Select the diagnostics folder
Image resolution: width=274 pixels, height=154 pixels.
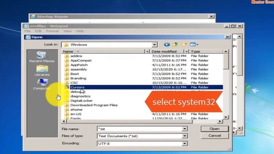click(80, 96)
